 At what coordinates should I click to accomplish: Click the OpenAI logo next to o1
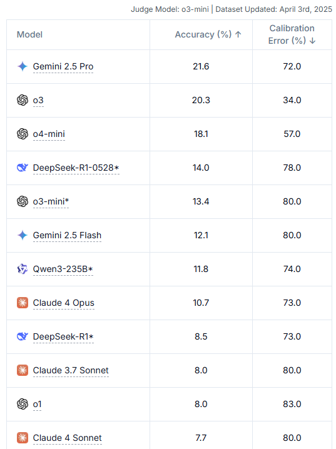click(23, 404)
